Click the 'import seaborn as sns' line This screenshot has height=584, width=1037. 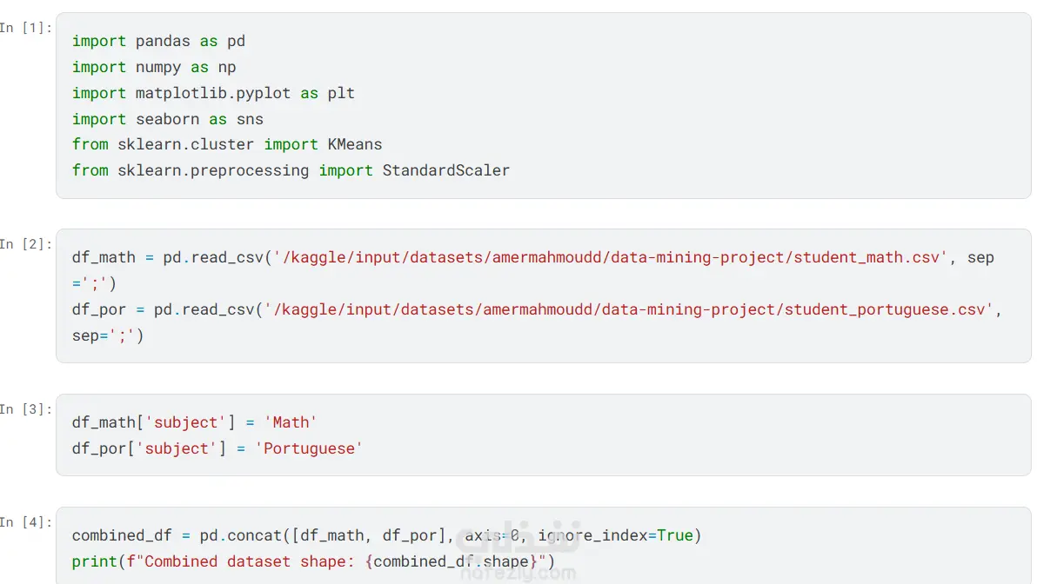[168, 120]
